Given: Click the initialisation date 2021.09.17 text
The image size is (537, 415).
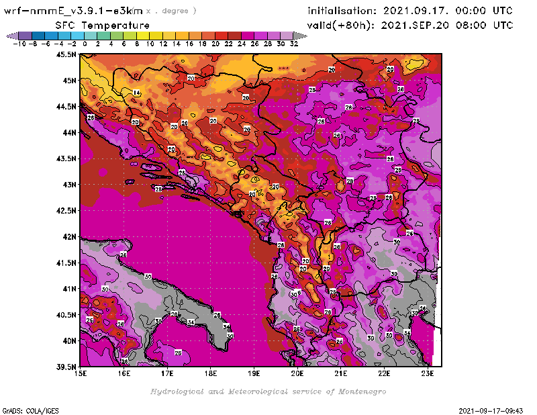Looking at the screenshot, I should point(416,11).
